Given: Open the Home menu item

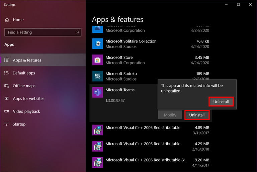Looking at the screenshot, I should [43, 20].
